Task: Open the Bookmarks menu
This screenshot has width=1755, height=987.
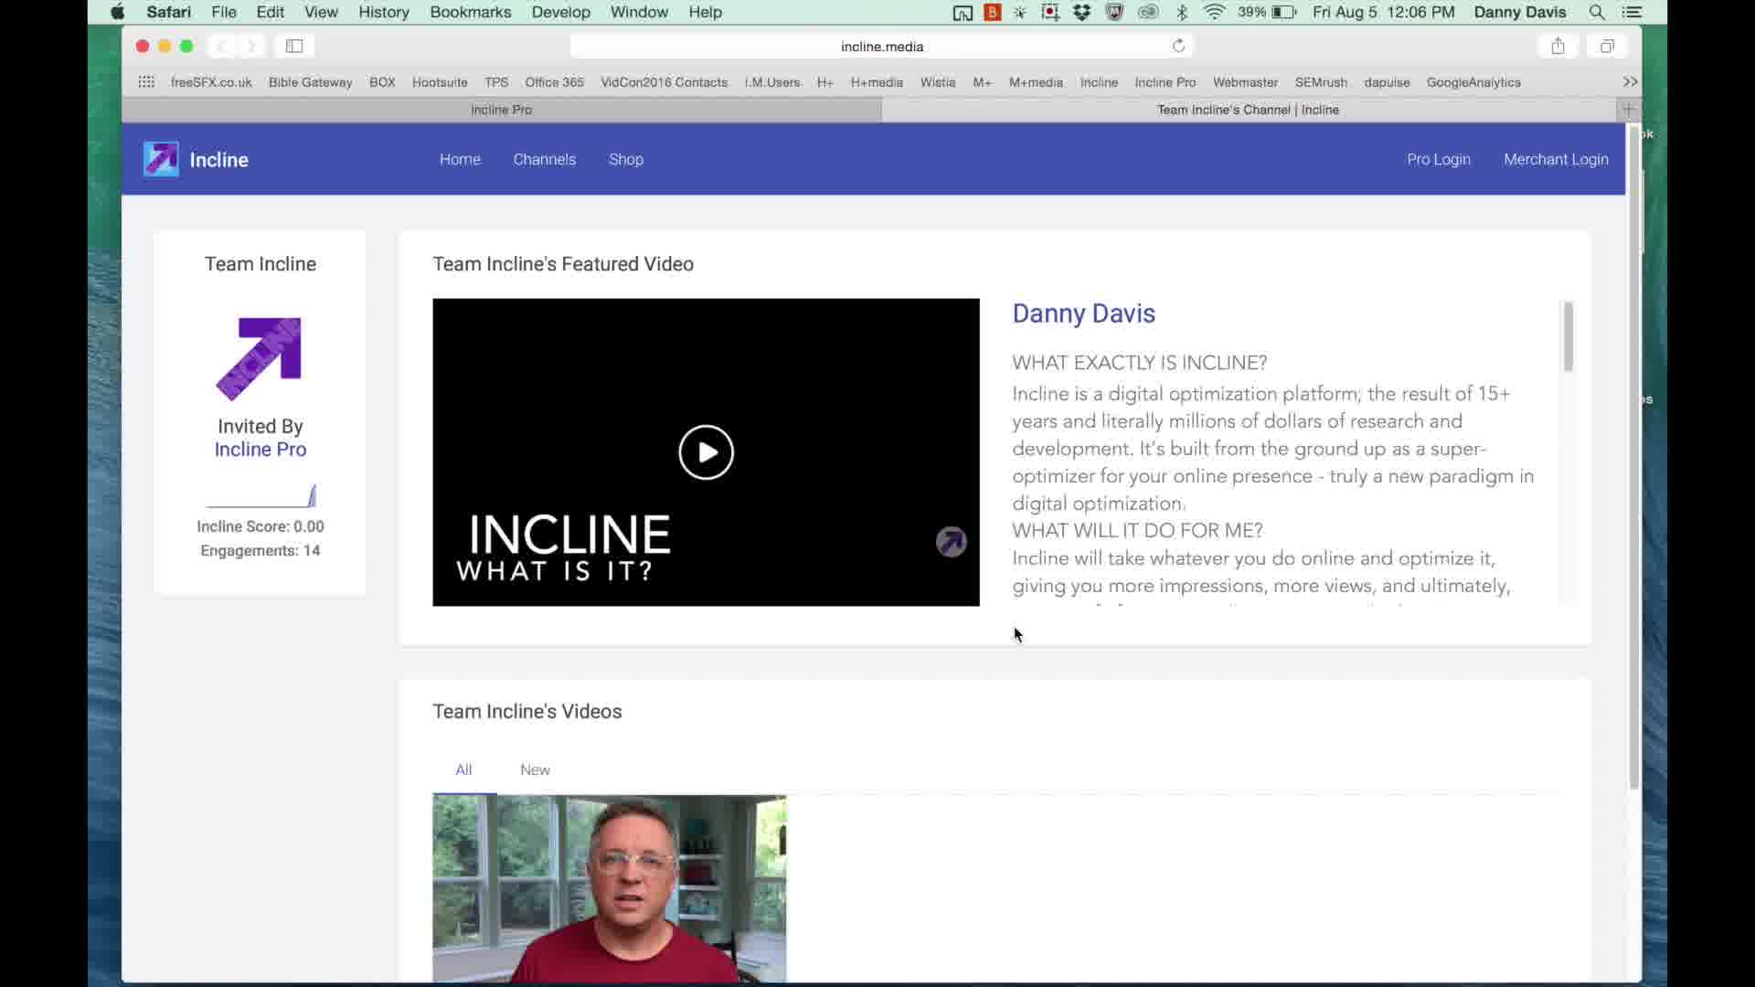Action: click(x=471, y=12)
